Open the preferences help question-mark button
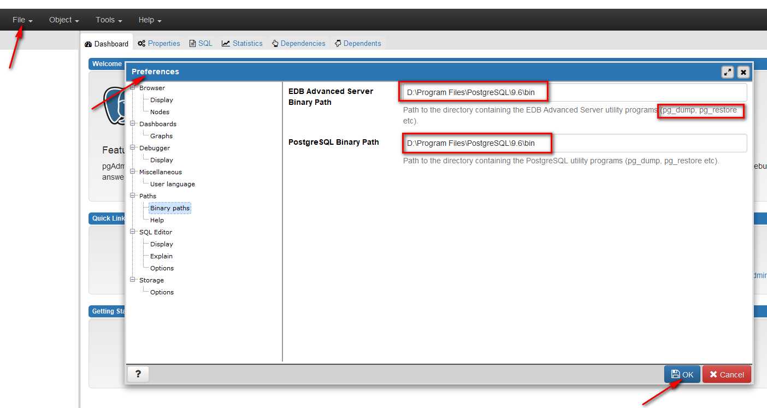767x408 pixels. click(x=138, y=374)
